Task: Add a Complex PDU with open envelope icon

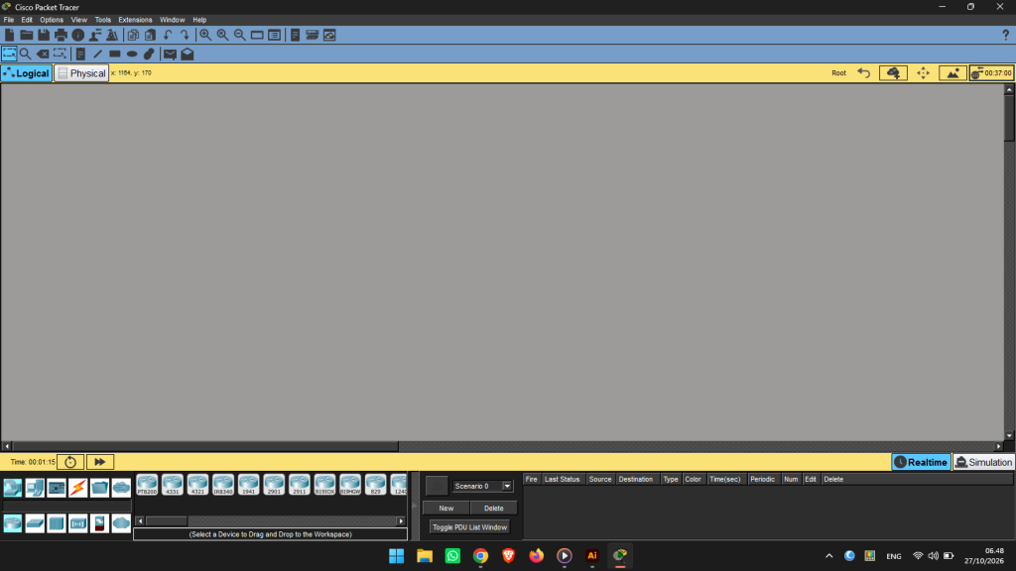Action: pos(188,54)
